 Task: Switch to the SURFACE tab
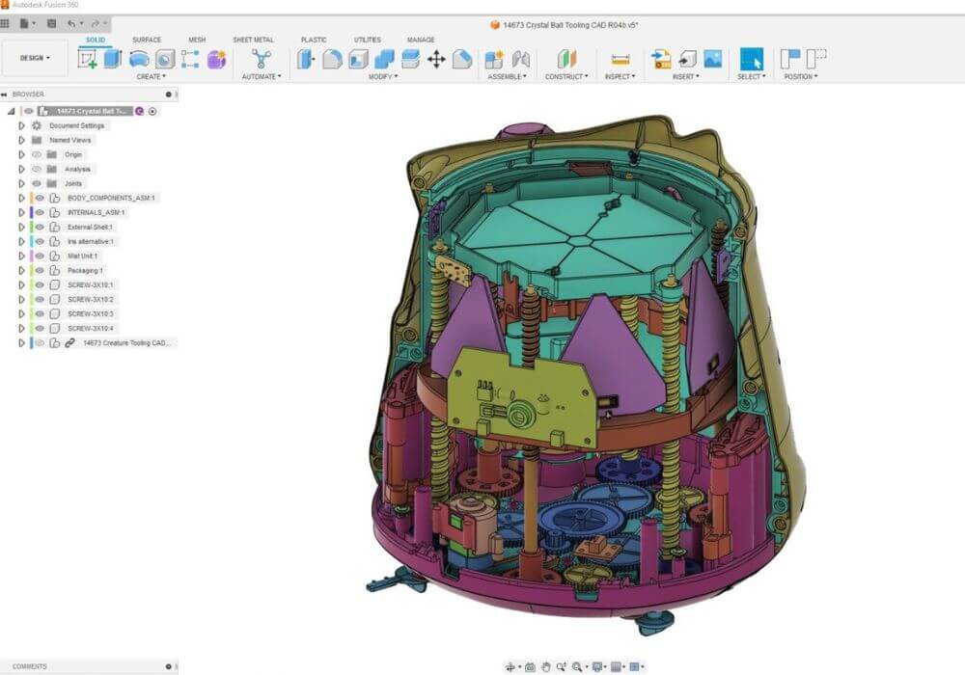click(x=147, y=40)
